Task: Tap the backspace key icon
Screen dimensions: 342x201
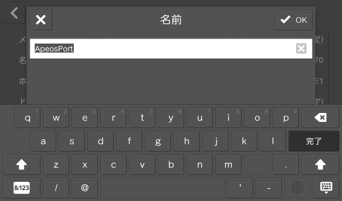Action: click(x=320, y=117)
